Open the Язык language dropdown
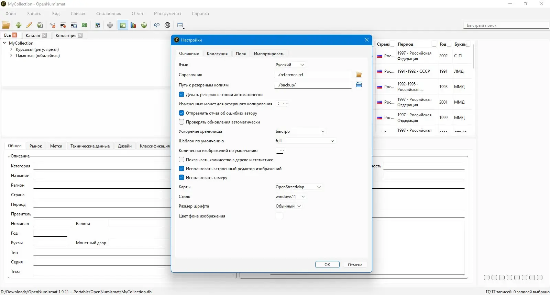Image resolution: width=550 pixels, height=295 pixels. tap(290, 65)
